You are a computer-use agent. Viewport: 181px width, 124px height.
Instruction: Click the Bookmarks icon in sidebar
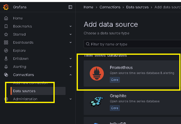(x=6, y=26)
